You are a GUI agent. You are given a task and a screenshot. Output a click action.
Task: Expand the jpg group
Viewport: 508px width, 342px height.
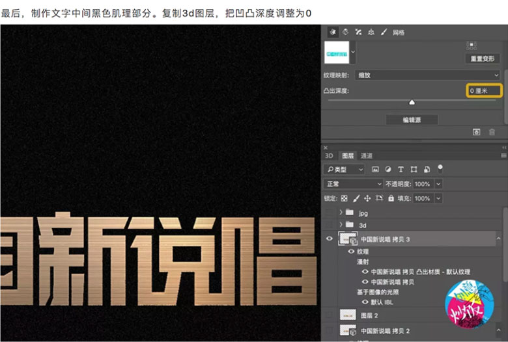[341, 212]
